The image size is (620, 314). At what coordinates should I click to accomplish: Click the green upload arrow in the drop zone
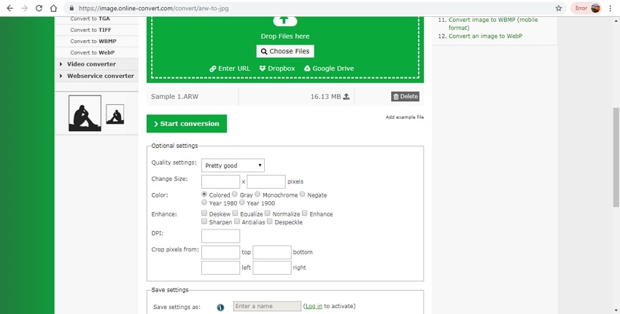(284, 20)
